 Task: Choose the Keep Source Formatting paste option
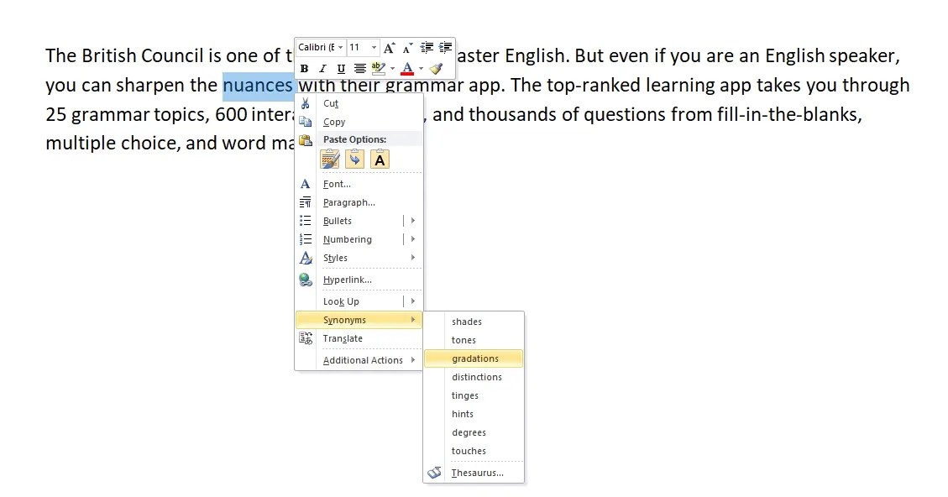coord(329,158)
